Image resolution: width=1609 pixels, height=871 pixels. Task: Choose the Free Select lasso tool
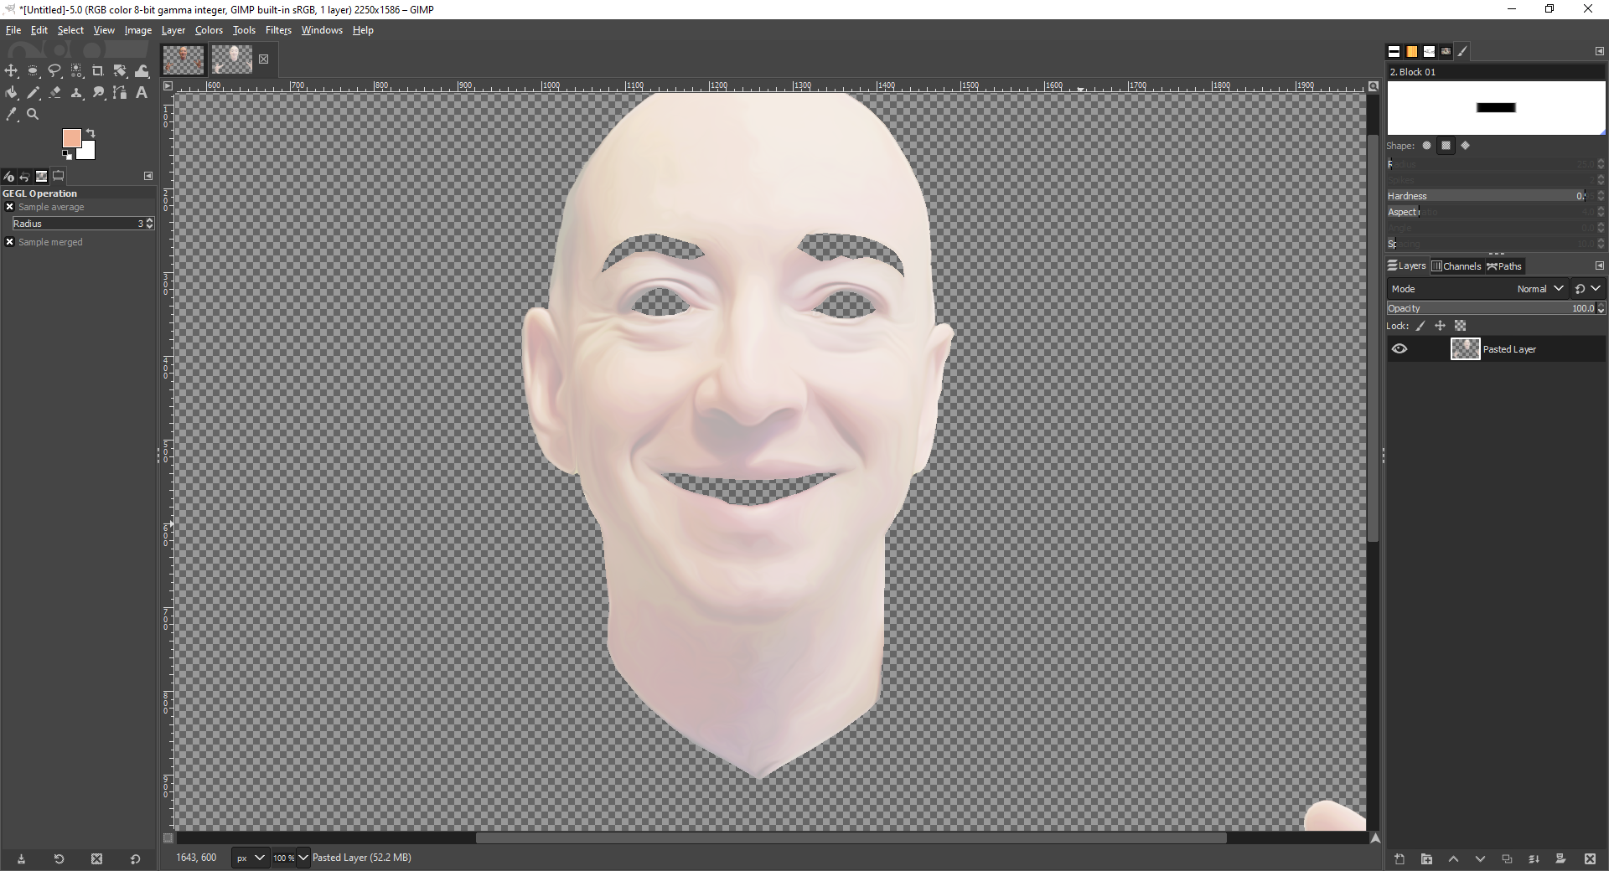point(54,71)
